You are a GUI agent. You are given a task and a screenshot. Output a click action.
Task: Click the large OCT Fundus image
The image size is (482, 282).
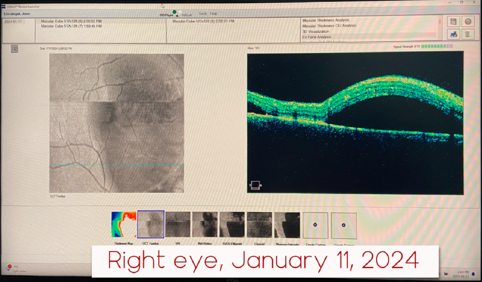click(117, 123)
